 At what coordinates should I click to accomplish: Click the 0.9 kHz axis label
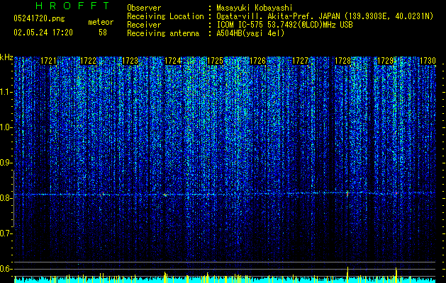(x=6, y=163)
